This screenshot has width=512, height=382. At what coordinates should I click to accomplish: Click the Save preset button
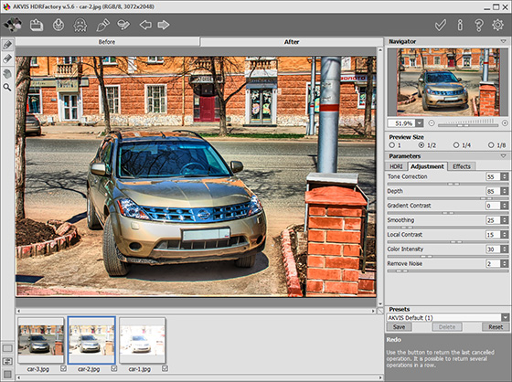pyautogui.click(x=399, y=327)
